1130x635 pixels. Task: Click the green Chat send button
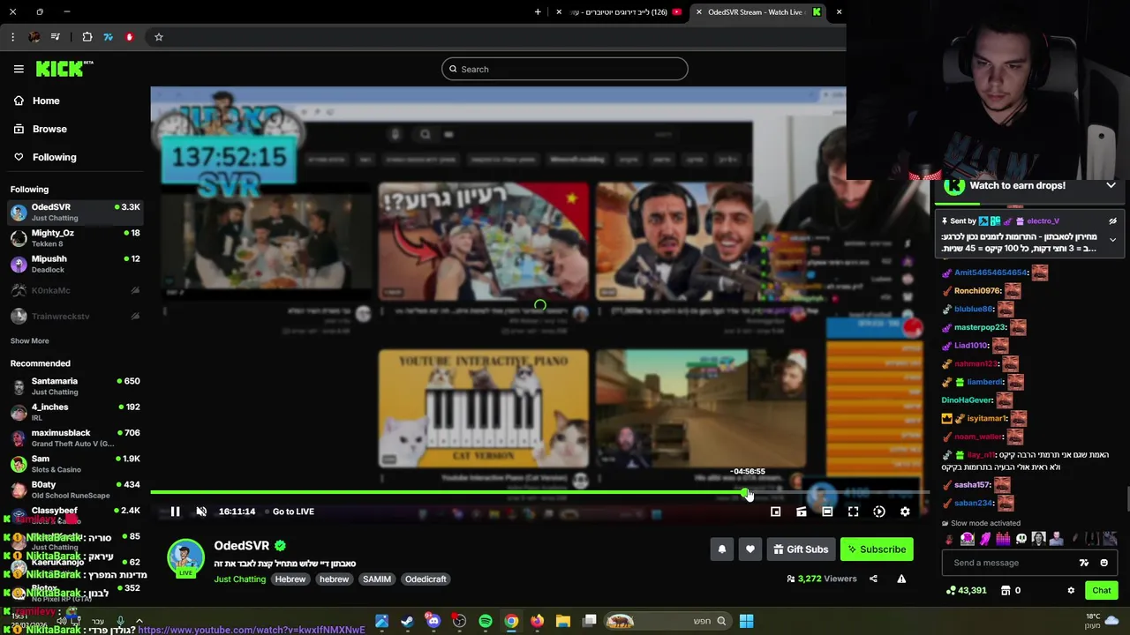click(1102, 591)
